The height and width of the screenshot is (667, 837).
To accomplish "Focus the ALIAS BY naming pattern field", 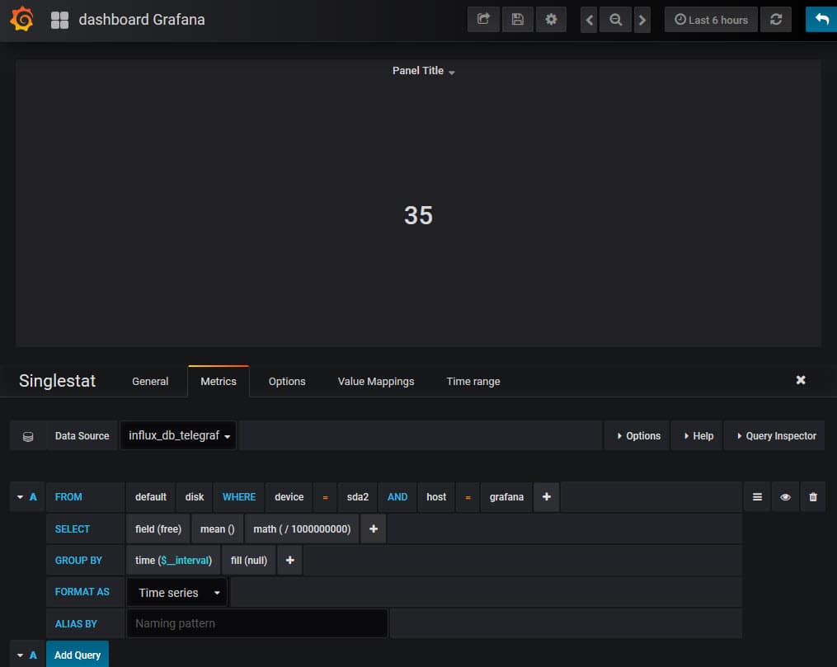I will [257, 623].
